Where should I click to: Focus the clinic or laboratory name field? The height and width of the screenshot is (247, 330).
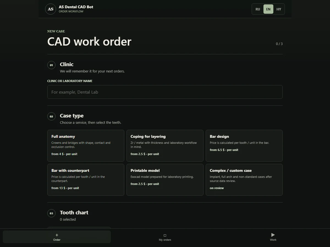pos(165,92)
